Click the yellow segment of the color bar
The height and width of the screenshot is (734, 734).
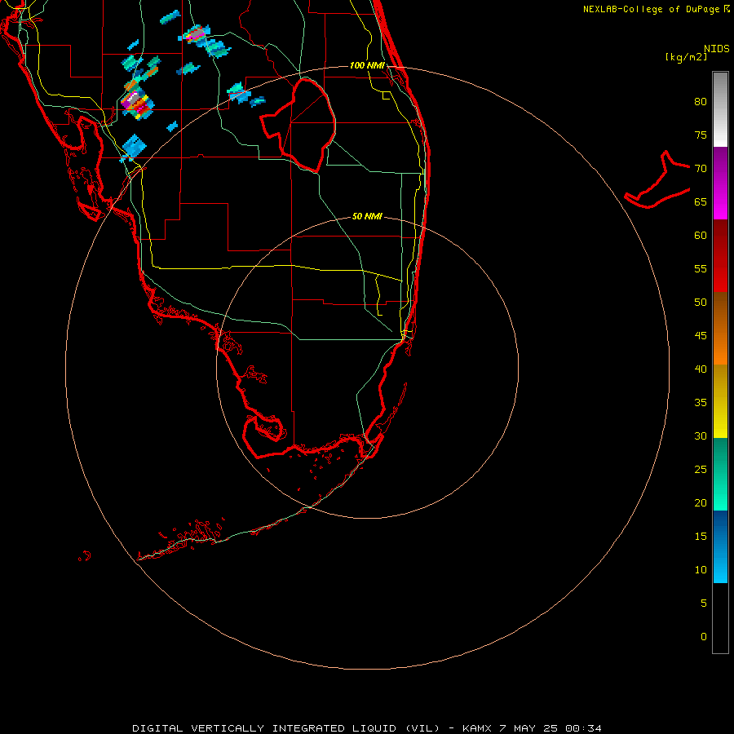[x=720, y=401]
